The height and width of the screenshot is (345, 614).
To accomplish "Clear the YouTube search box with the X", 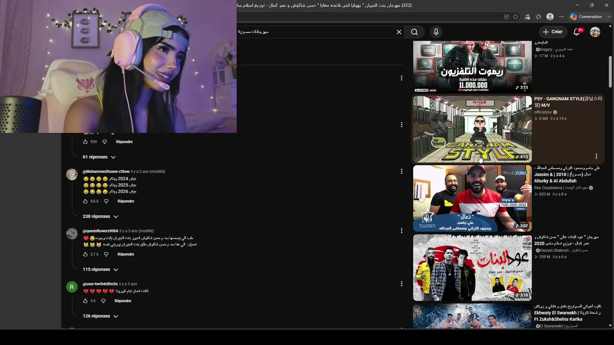I will coord(399,32).
